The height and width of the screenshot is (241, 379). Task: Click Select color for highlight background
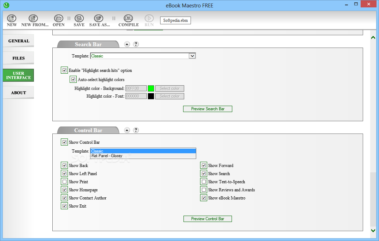(170, 88)
